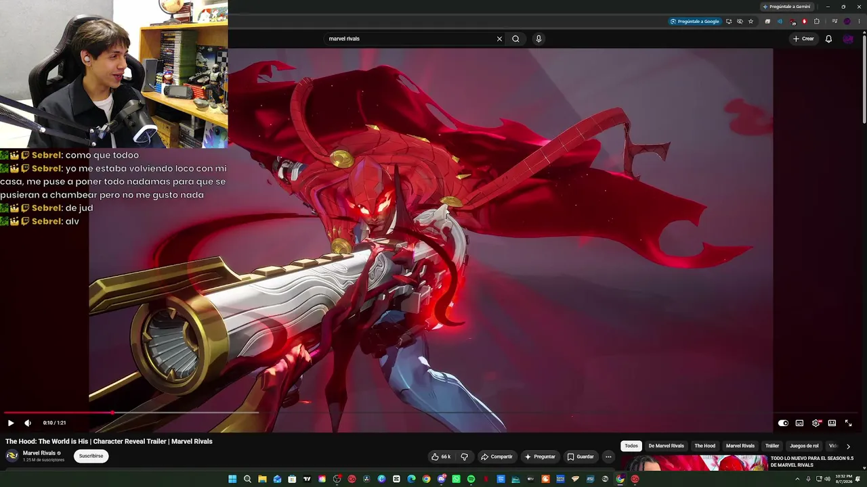
Task: Select the 'De Marvel Rivals' chip
Action: click(x=666, y=446)
